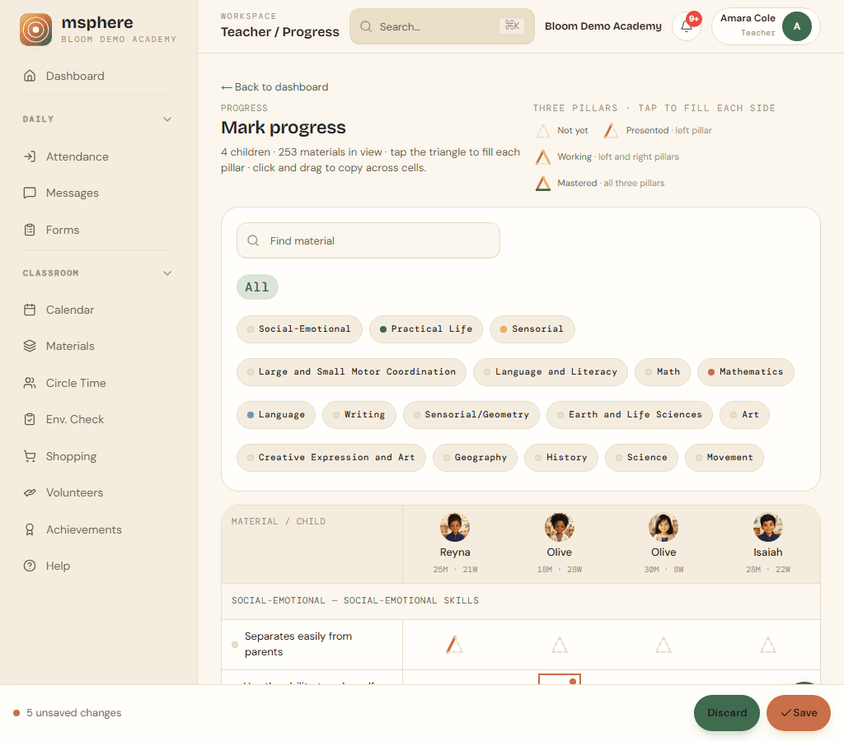Toggle the Language filter chip
Screen dimensions: 844x741
pyautogui.click(x=276, y=415)
